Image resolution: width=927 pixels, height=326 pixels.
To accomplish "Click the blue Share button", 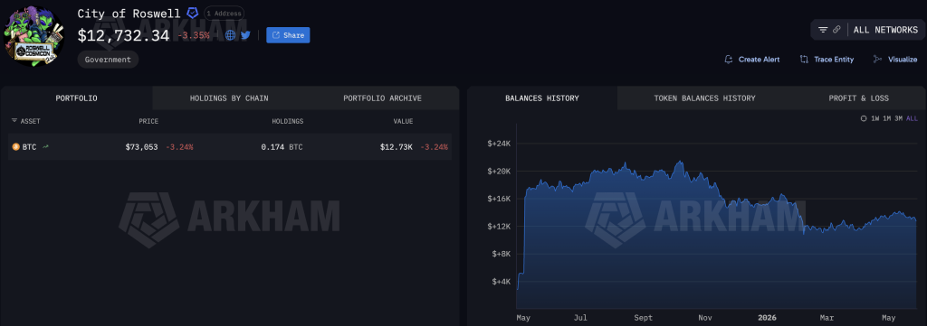I will [x=288, y=35].
